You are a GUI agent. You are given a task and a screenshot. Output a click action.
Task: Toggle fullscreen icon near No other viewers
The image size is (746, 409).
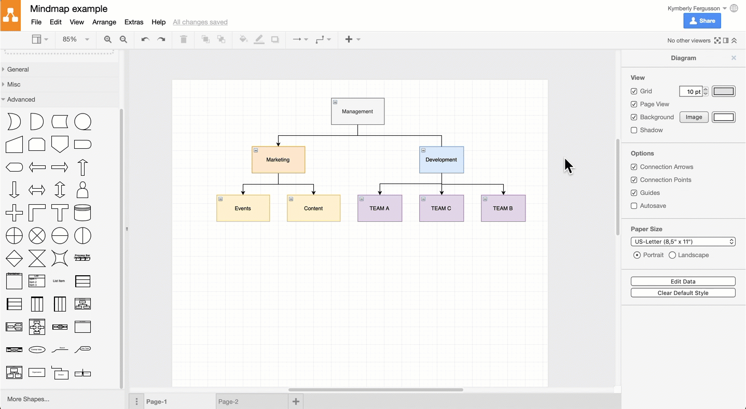[717, 40]
